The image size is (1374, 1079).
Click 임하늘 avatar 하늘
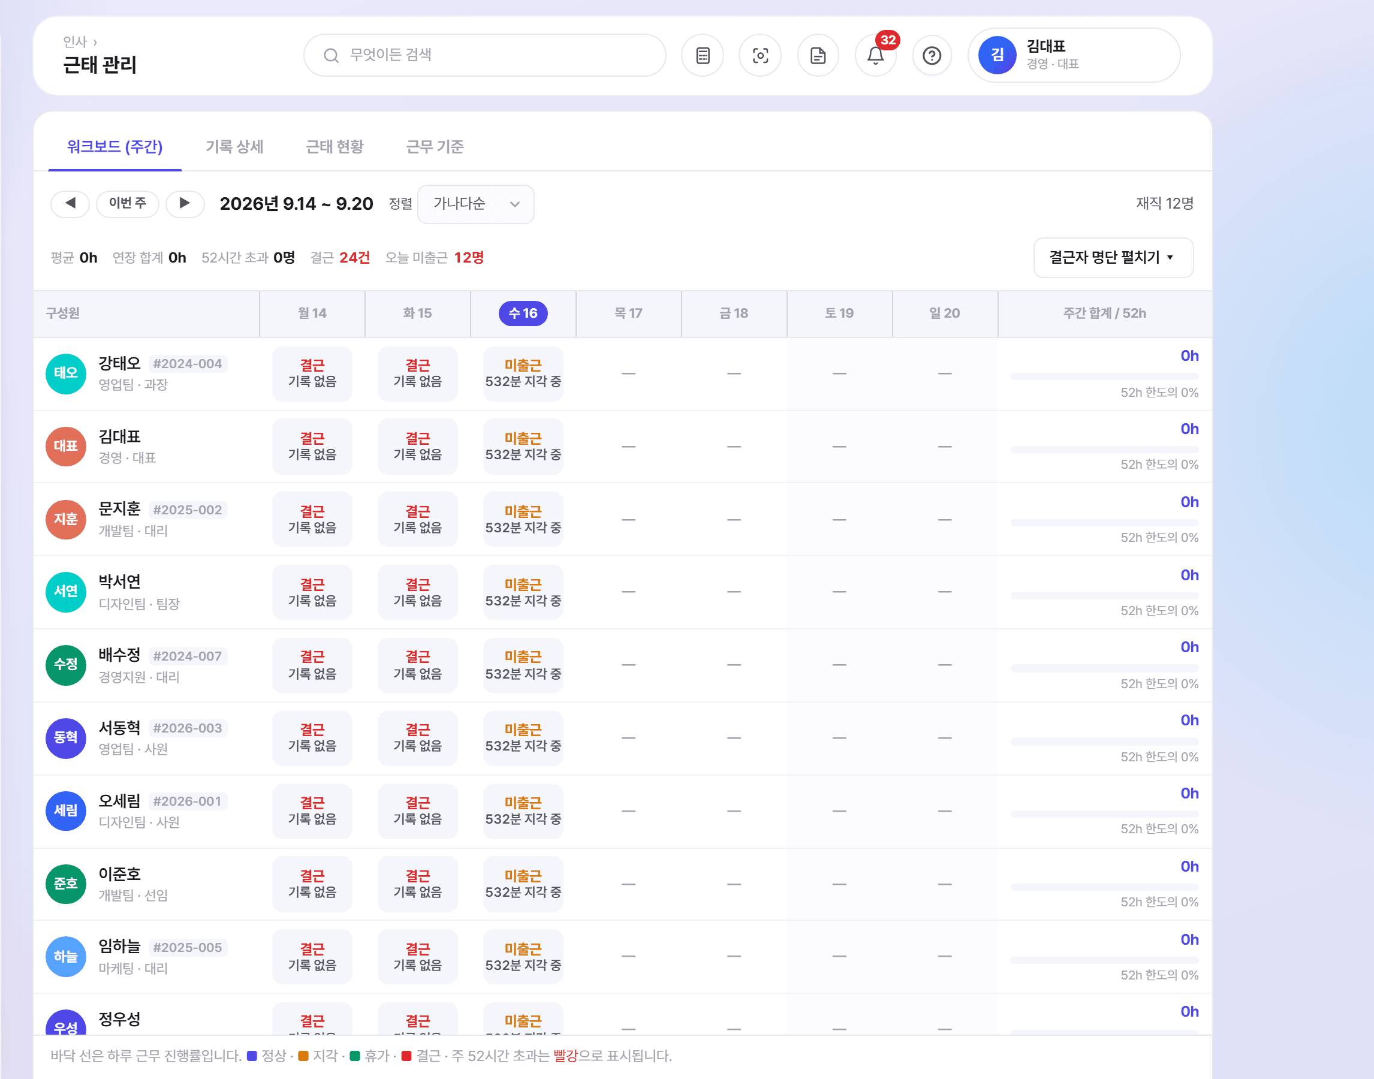click(x=66, y=957)
